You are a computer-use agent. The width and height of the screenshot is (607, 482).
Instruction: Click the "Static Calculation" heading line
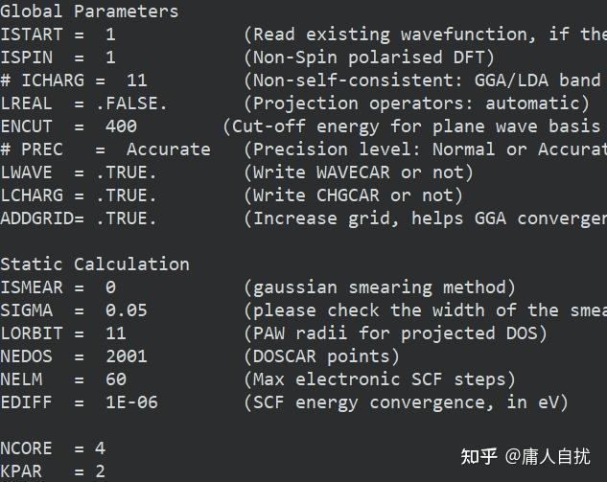tap(94, 264)
